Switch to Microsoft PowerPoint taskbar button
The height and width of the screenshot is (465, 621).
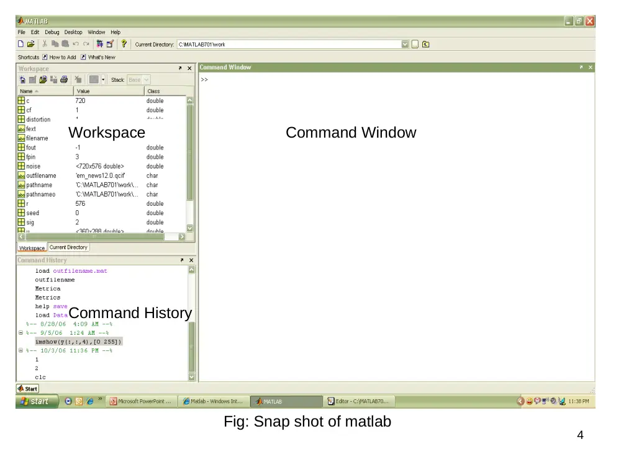tap(142, 402)
